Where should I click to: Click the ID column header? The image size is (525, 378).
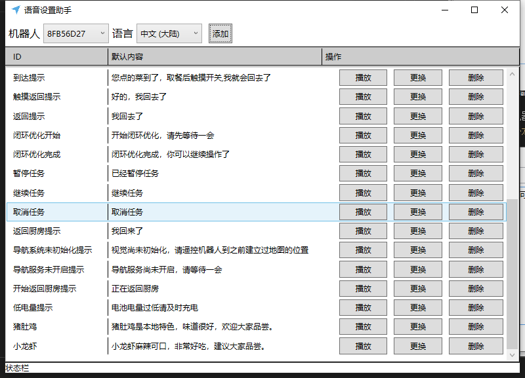coord(56,57)
